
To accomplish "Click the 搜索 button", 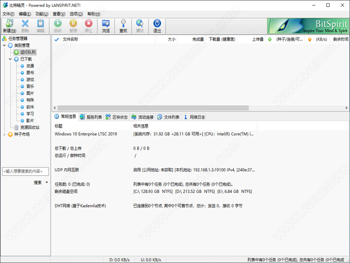I will click(38, 183).
